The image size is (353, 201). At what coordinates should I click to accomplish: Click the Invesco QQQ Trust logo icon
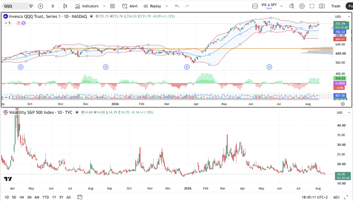click(6, 16)
